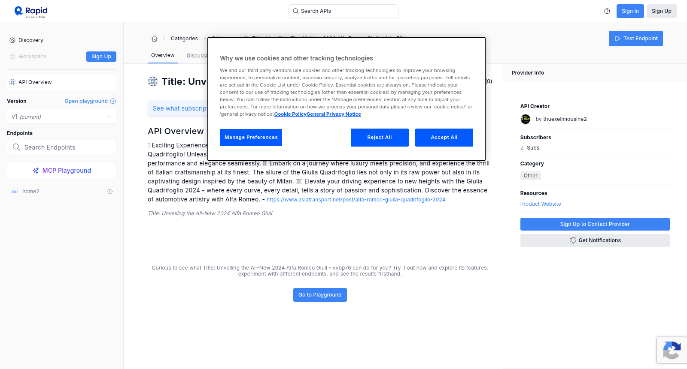Focus the Search APIs field
Image resolution: width=687 pixels, height=369 pixels.
point(343,11)
